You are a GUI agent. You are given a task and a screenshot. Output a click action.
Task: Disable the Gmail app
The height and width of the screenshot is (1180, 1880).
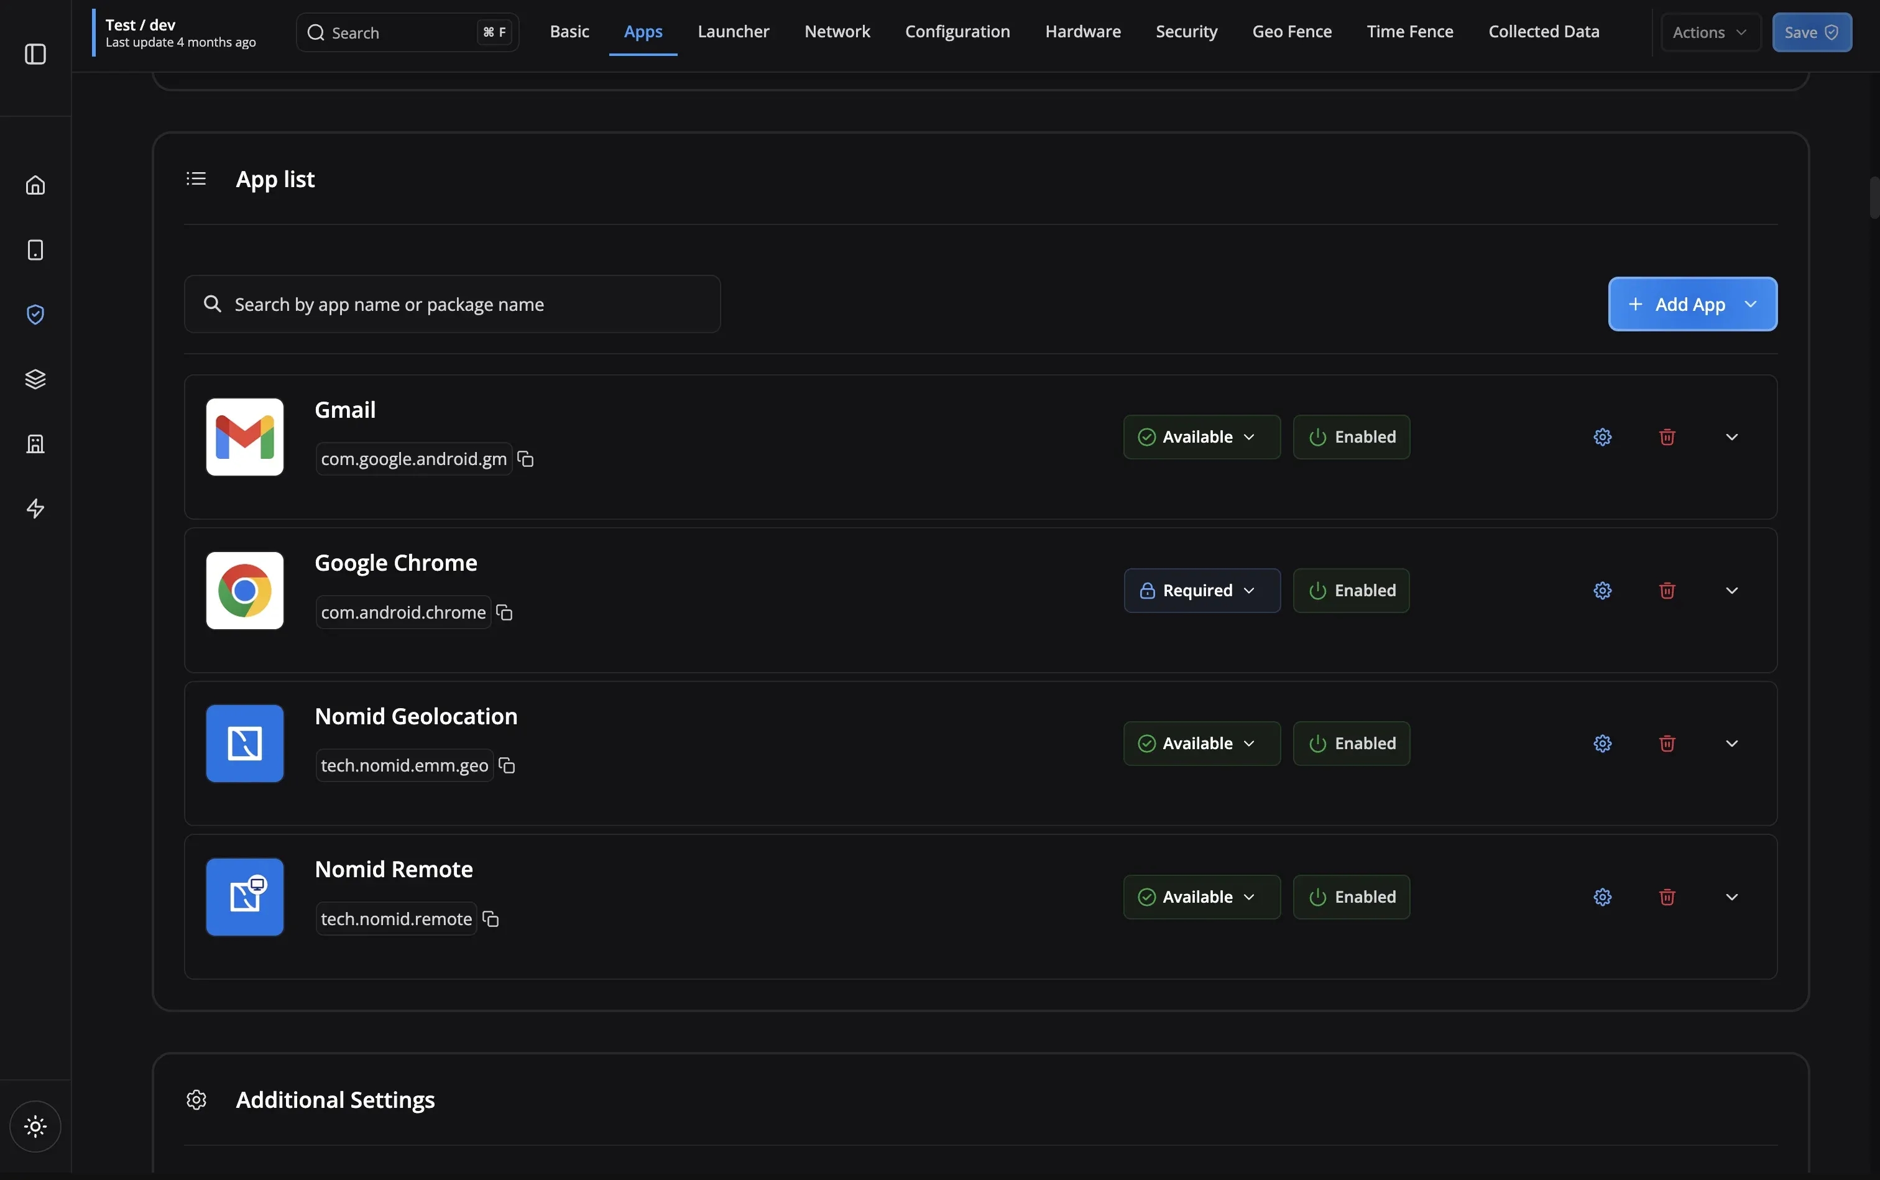click(1350, 436)
